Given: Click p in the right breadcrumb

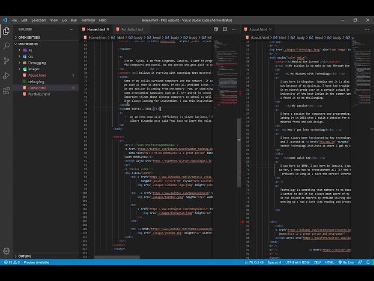Looking at the screenshot, I should (x=352, y=37).
